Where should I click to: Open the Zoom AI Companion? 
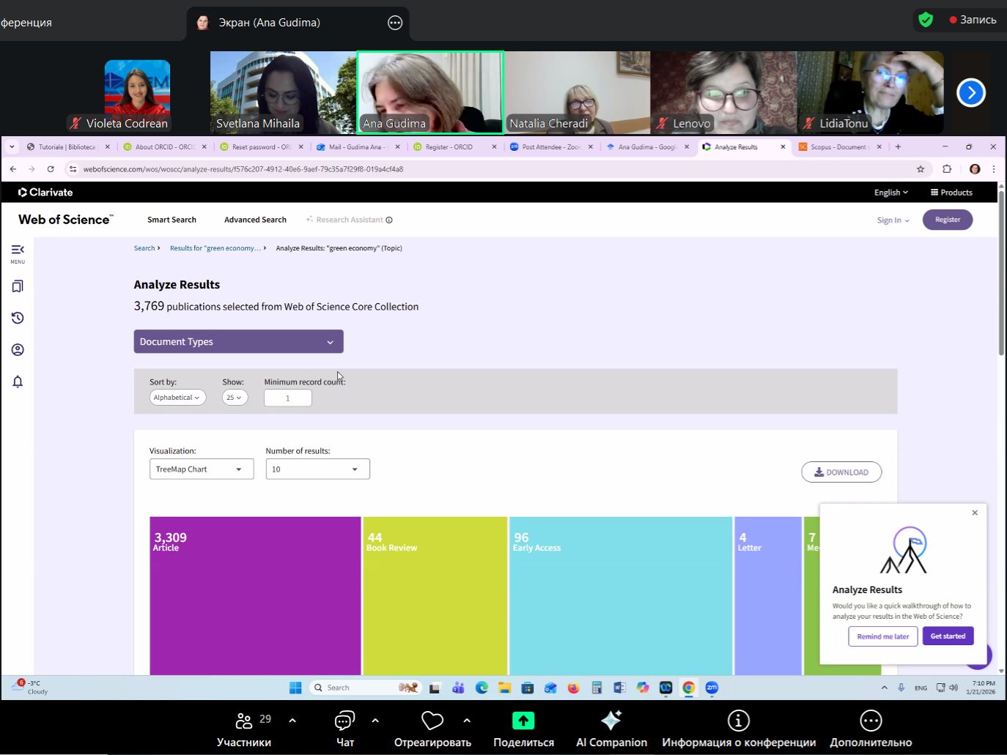pyautogui.click(x=611, y=729)
